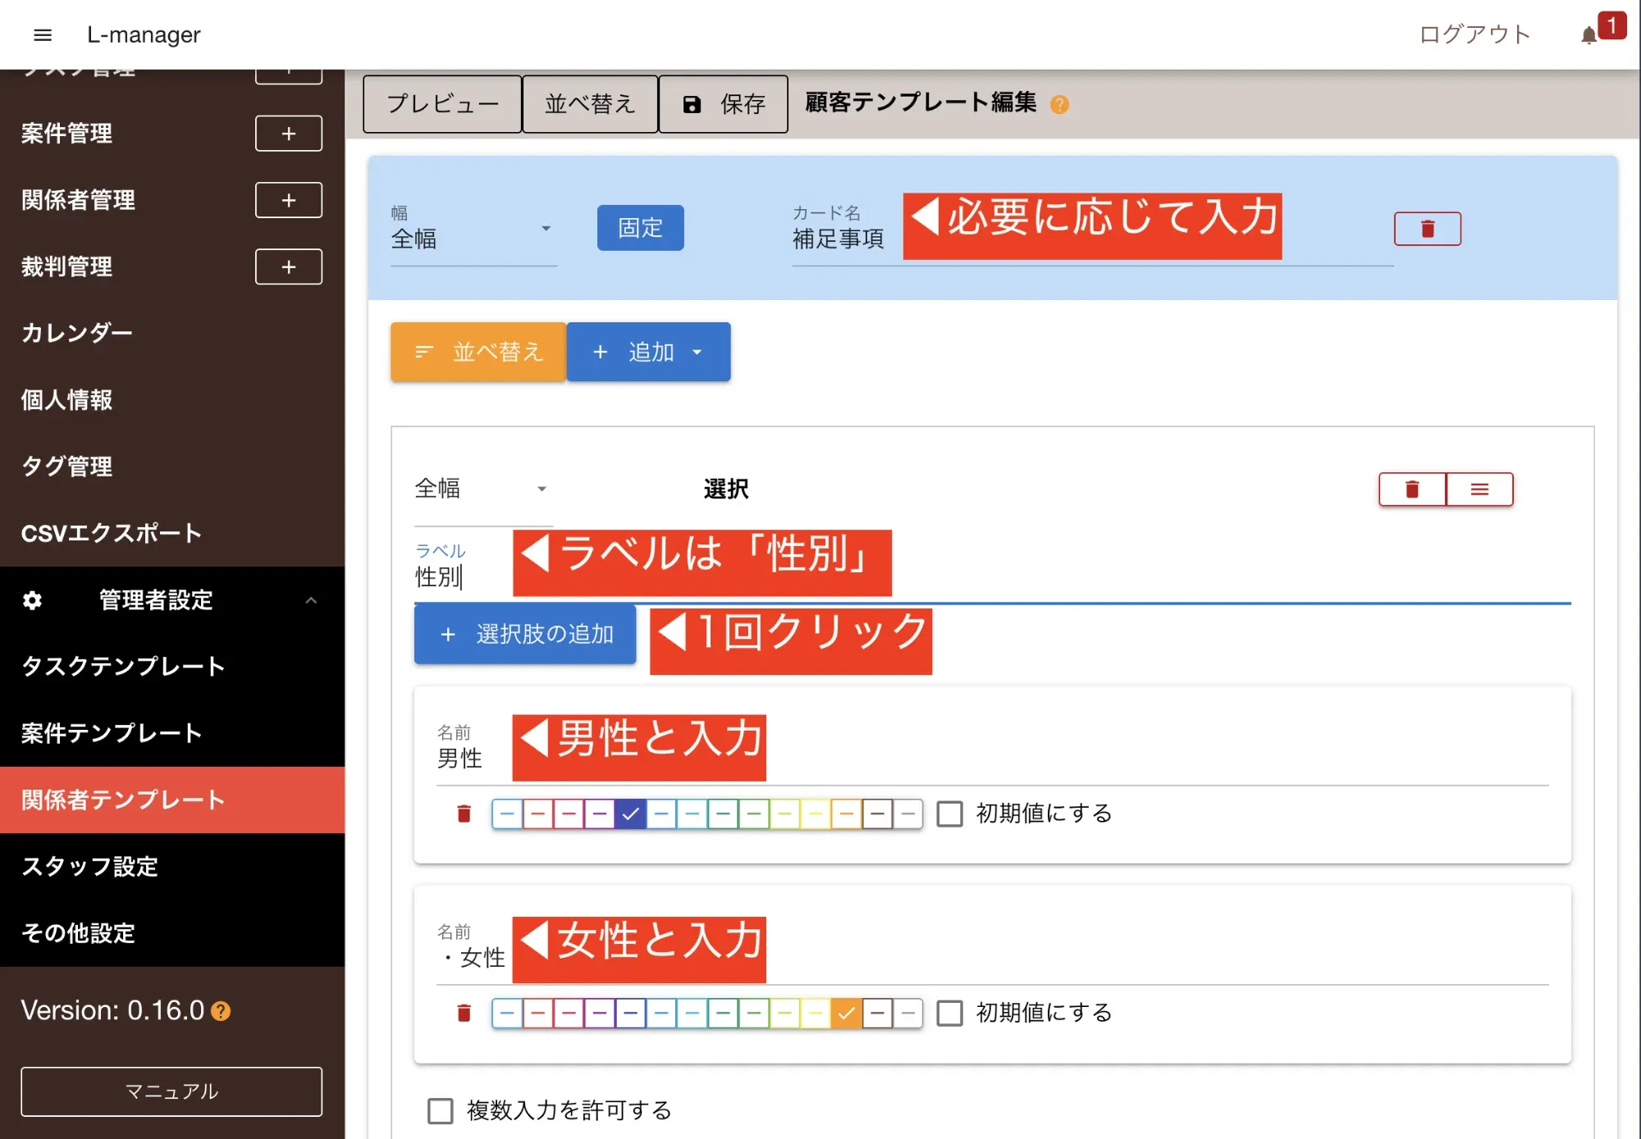This screenshot has height=1139, width=1641.
Task: Click the reorder handle icon beside the field trash icon
Action: pyautogui.click(x=1479, y=489)
